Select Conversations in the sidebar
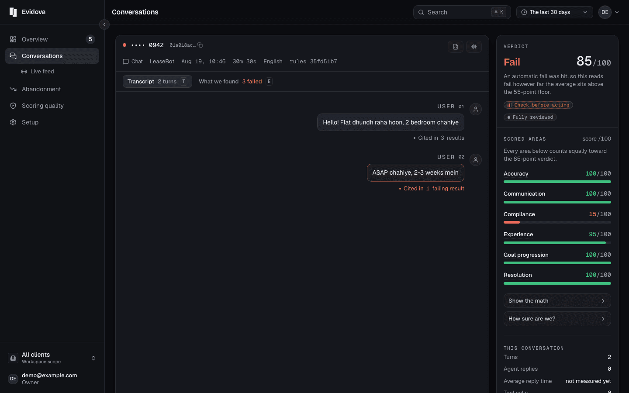The height and width of the screenshot is (393, 629). (52, 56)
